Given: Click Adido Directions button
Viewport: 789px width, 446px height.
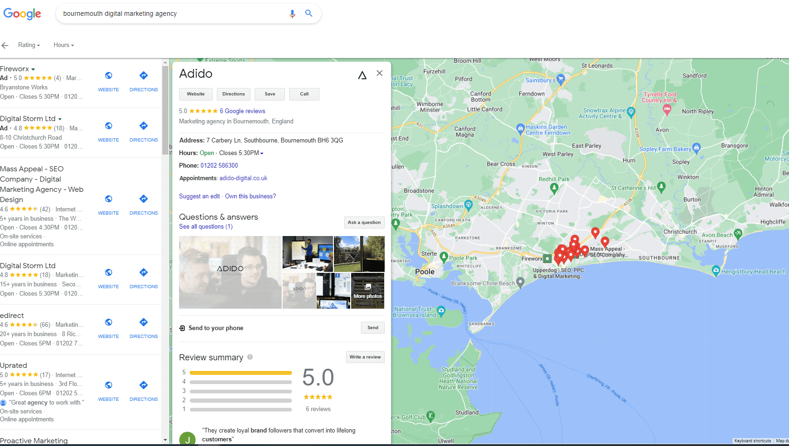Looking at the screenshot, I should (x=234, y=94).
